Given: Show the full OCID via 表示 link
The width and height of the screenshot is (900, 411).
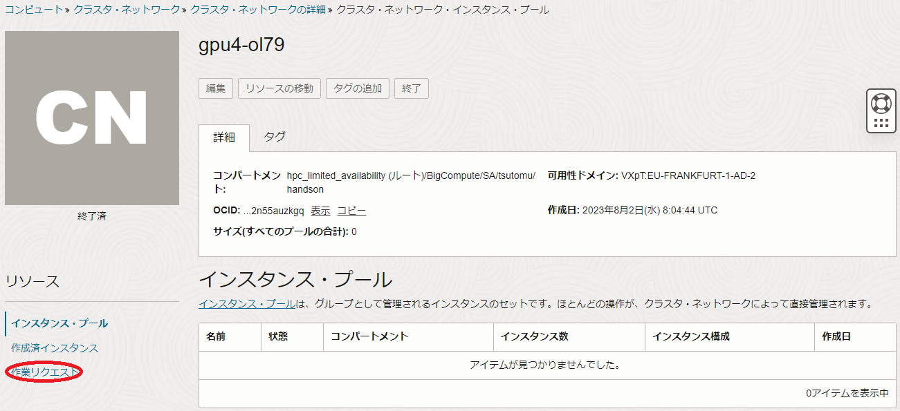Looking at the screenshot, I should click(x=320, y=211).
